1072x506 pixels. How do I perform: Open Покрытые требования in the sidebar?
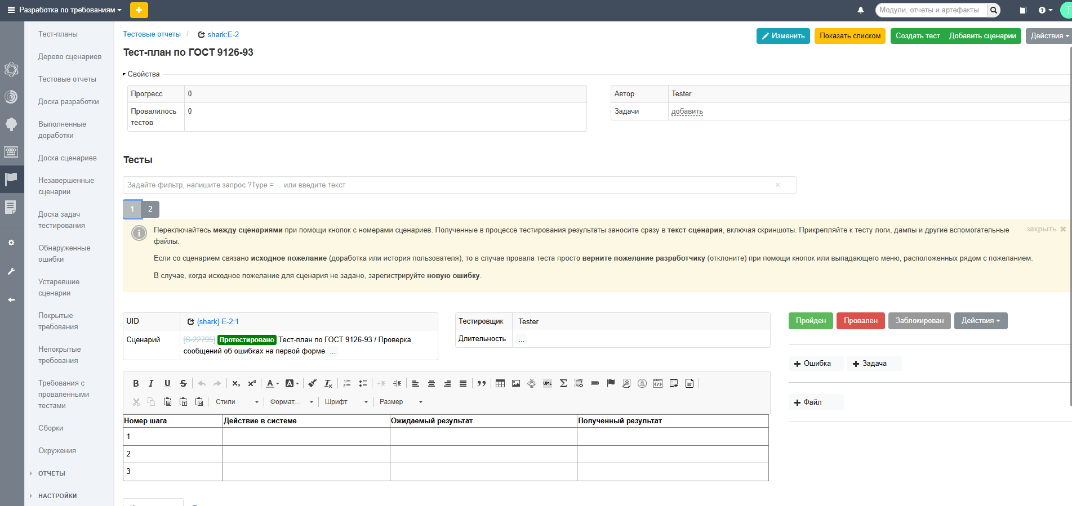[x=58, y=321]
